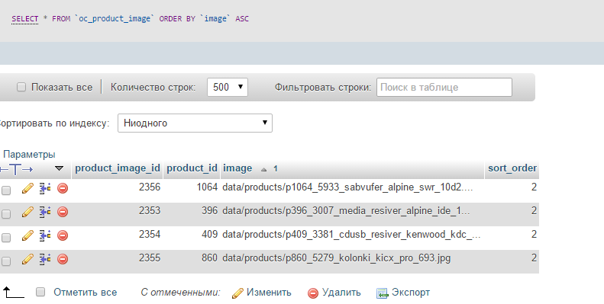Viewport: 604px width, 304px height.
Task: Delete row with product_image_id 2356
Action: pos(63,188)
